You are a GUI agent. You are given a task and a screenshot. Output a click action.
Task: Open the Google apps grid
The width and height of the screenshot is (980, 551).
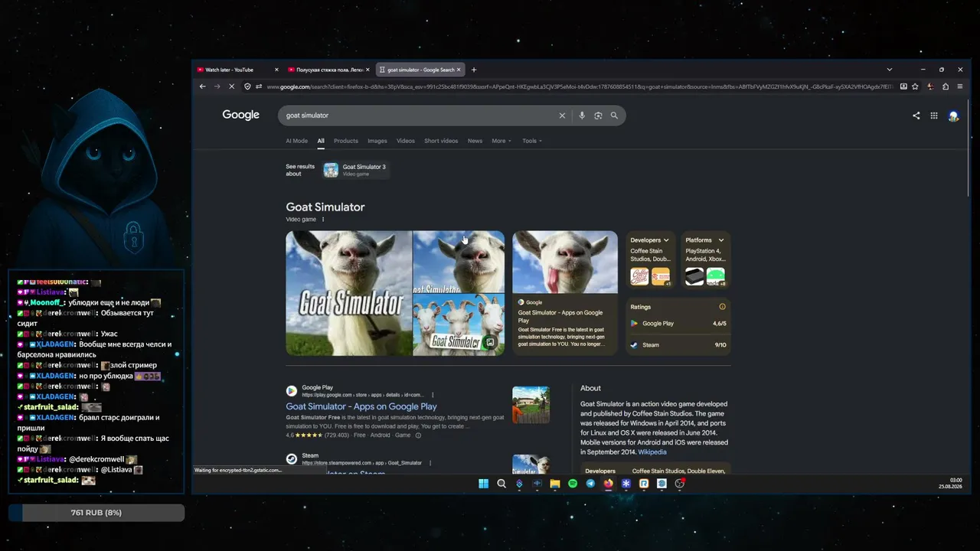tap(934, 116)
